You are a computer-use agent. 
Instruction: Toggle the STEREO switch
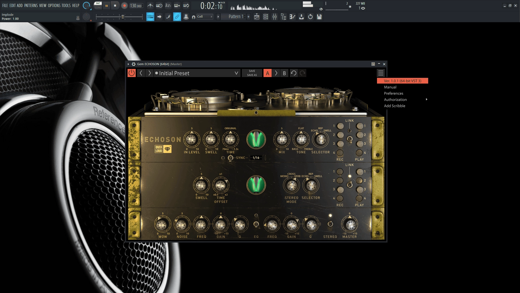coord(330,224)
